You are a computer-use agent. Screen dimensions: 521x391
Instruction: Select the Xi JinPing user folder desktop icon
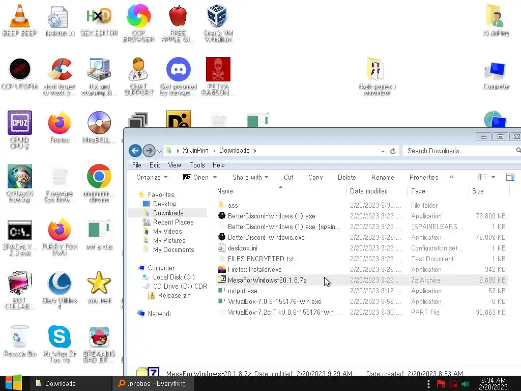point(496,20)
